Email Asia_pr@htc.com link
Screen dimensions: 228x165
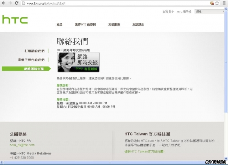(x=22, y=145)
